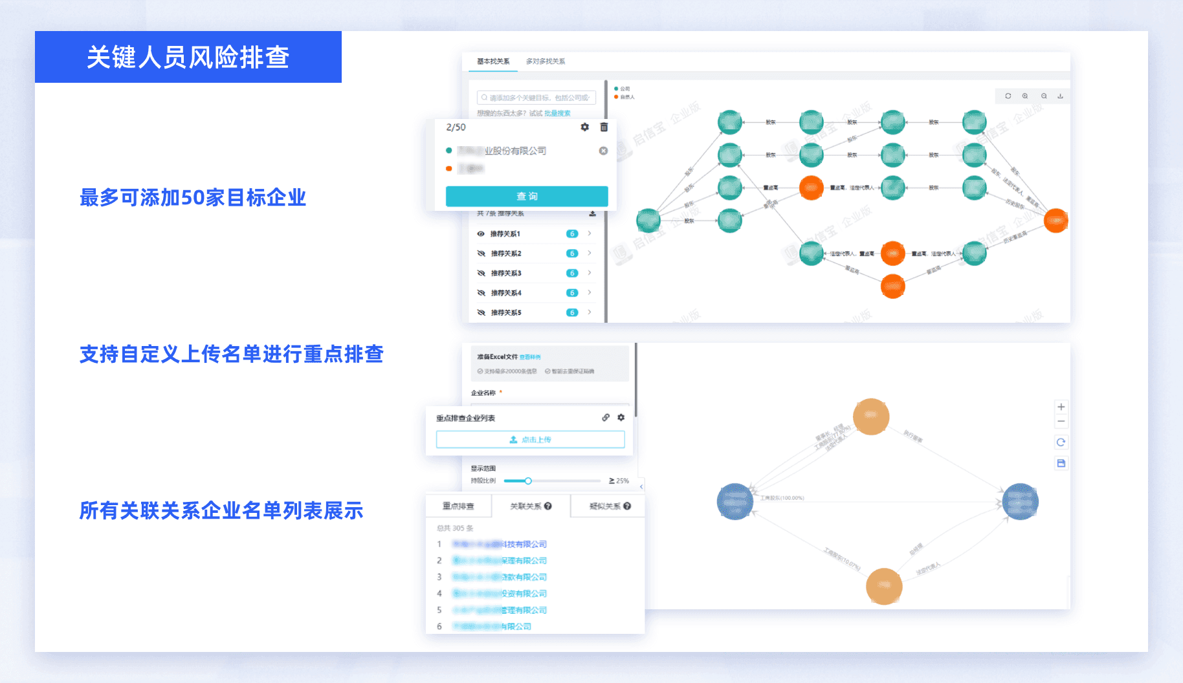The height and width of the screenshot is (683, 1183).
Task: Open 批量搜索 link
Action: (557, 113)
